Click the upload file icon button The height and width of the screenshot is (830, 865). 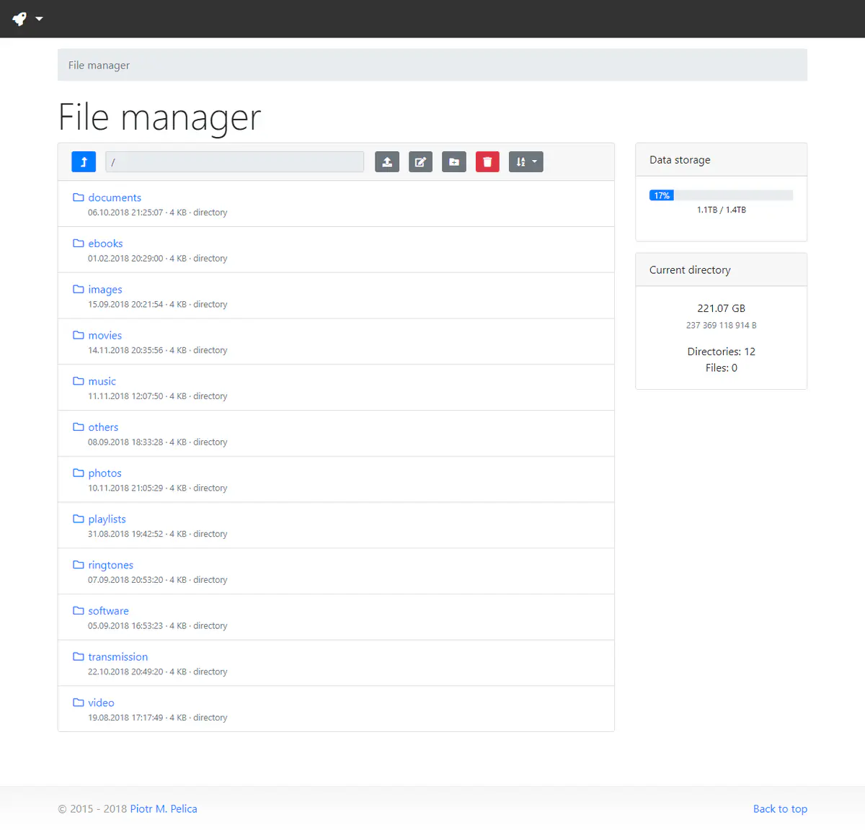387,162
